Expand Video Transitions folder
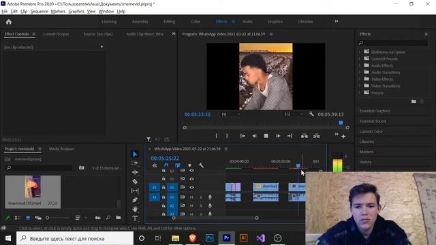The width and height of the screenshot is (436, 245). pyautogui.click(x=360, y=86)
